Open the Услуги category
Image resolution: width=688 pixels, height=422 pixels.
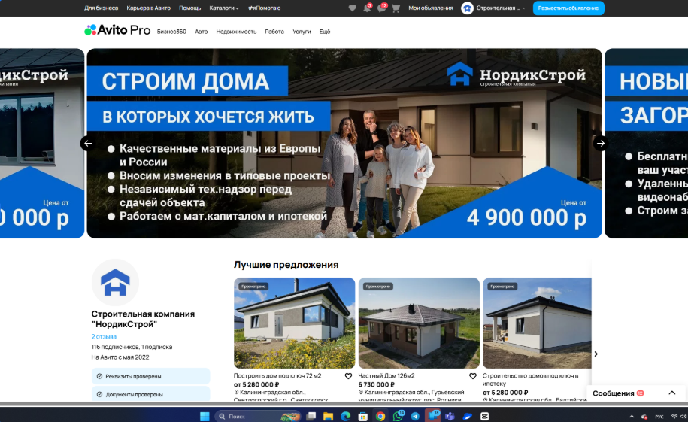tap(302, 32)
